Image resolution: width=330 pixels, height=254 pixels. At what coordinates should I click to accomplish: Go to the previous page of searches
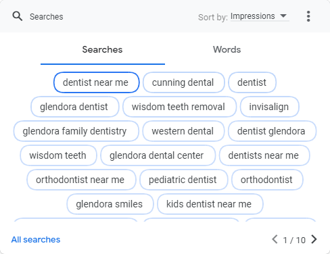[275, 239]
